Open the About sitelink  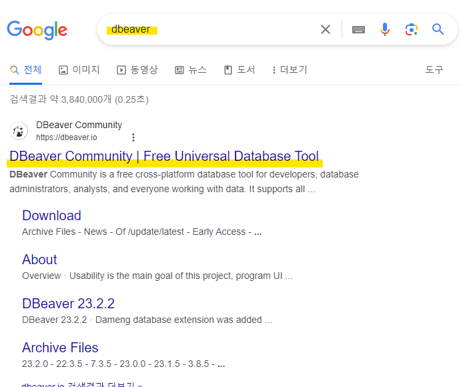click(39, 260)
